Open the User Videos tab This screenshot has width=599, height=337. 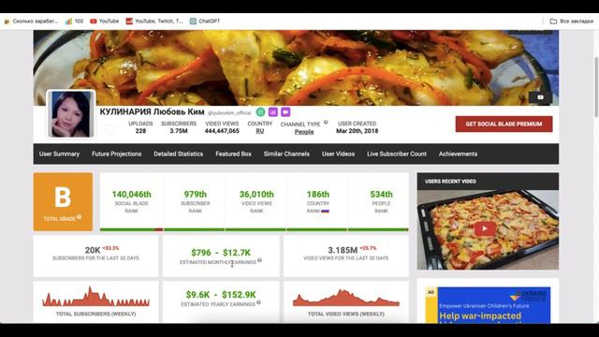338,154
